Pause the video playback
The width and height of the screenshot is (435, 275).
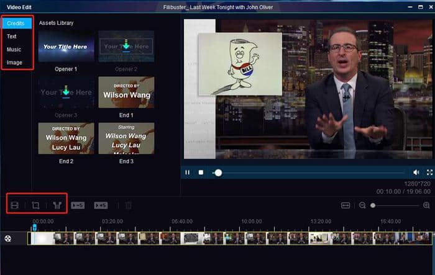click(x=188, y=173)
